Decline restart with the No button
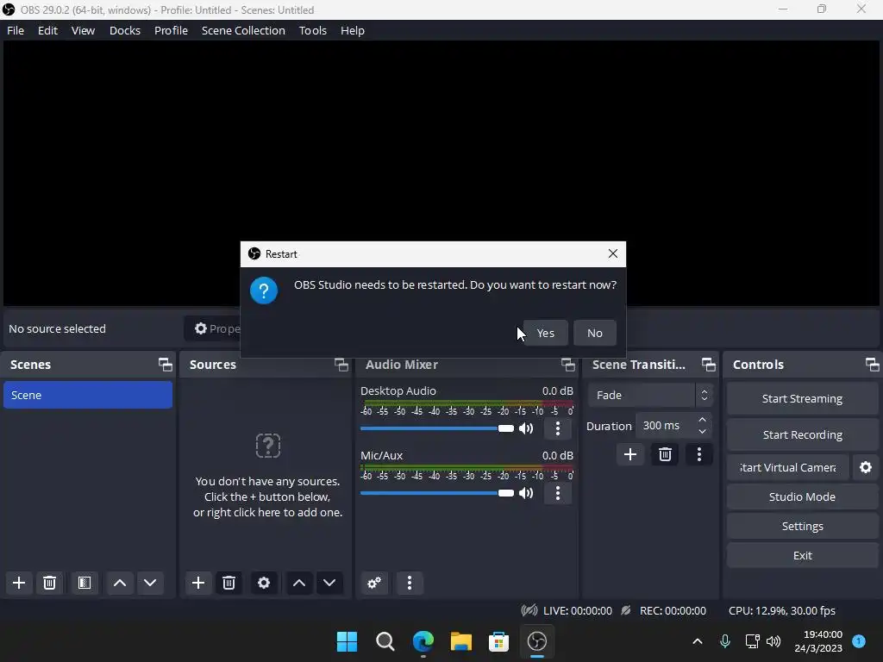This screenshot has height=662, width=883. (595, 333)
